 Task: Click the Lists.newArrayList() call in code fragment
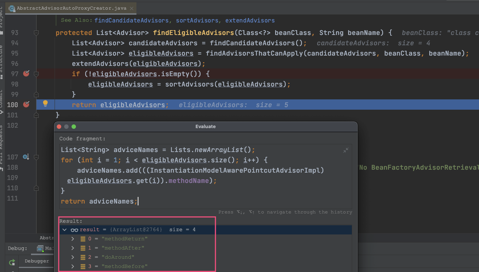[x=211, y=150]
